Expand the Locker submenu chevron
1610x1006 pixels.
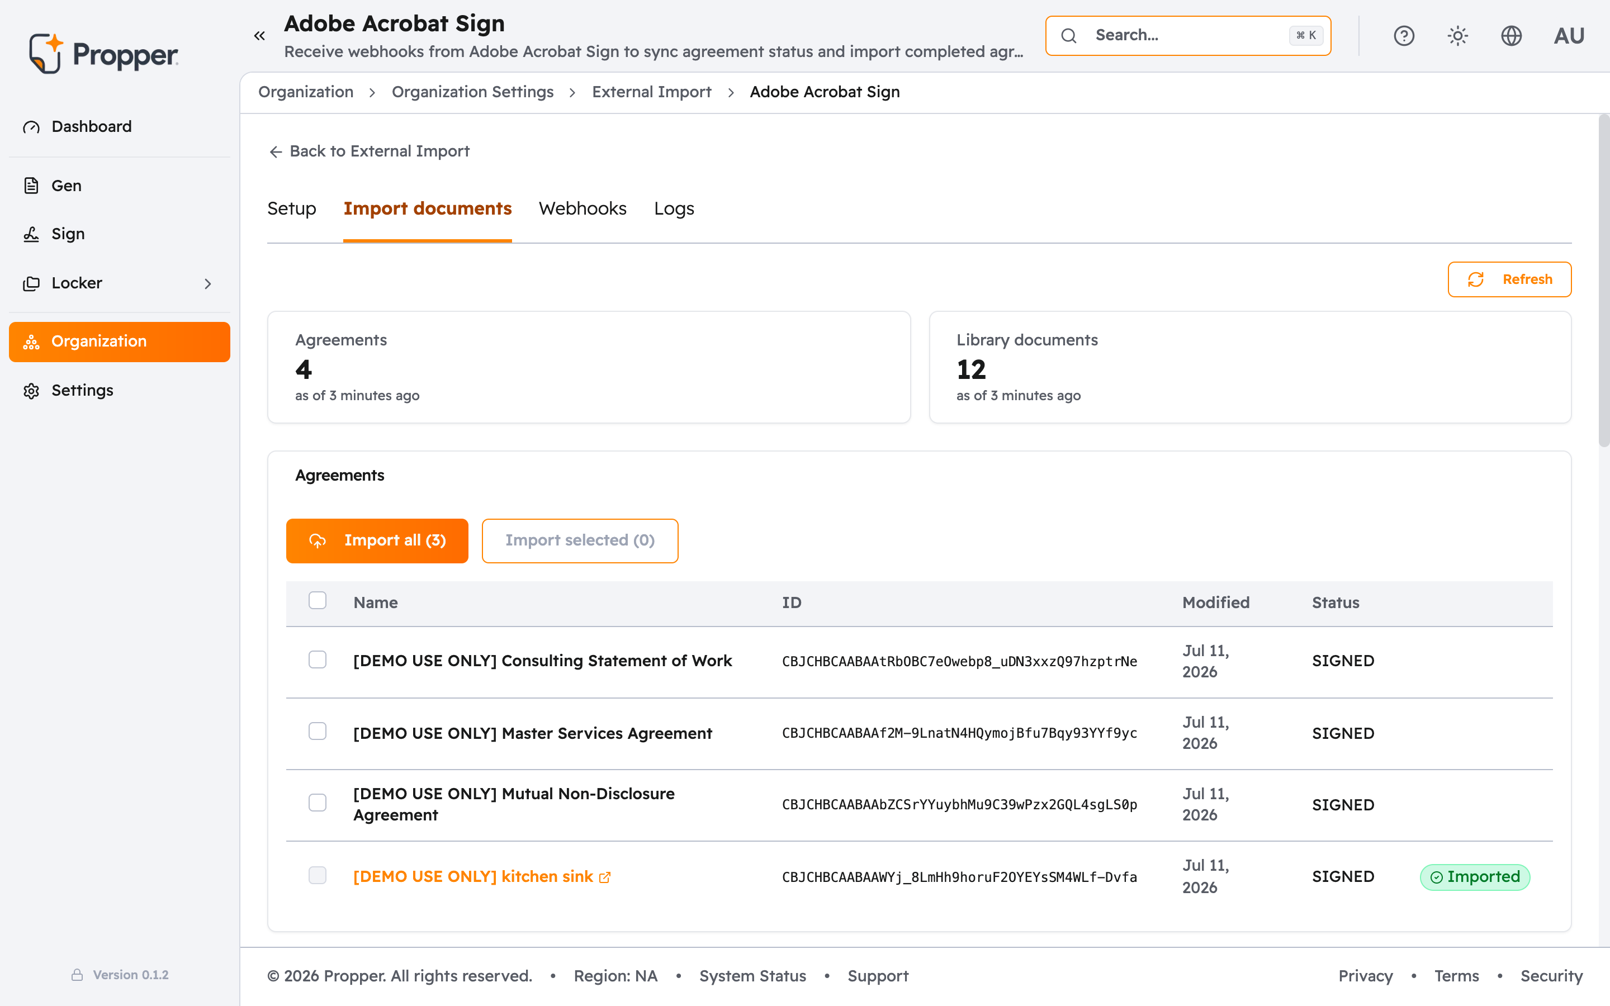point(207,283)
